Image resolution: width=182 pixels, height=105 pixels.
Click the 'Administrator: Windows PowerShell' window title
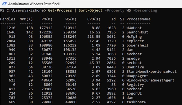[34, 4]
